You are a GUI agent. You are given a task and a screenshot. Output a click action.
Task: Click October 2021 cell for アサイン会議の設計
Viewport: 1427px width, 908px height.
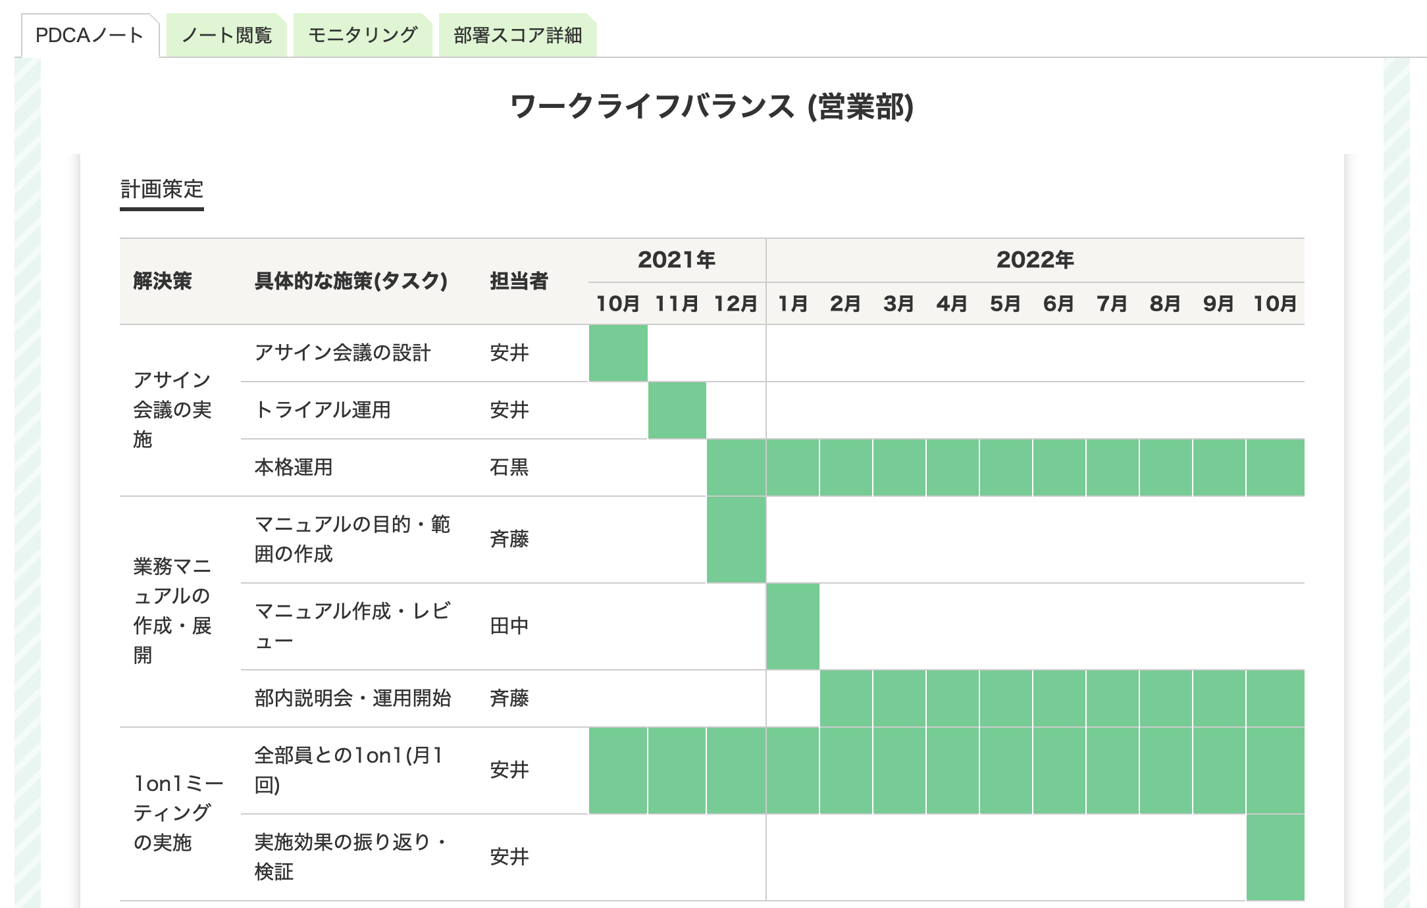[618, 353]
